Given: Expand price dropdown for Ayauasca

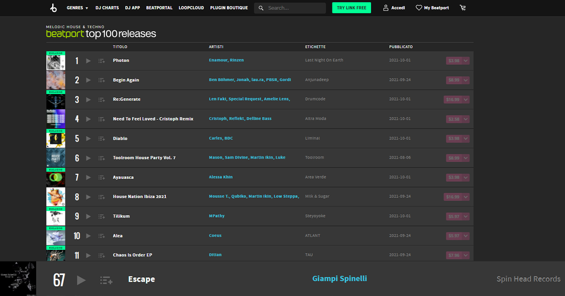Looking at the screenshot, I should coord(466,178).
